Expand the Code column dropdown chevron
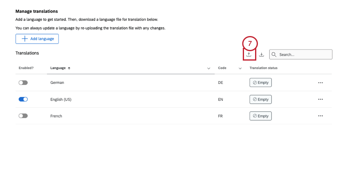The height and width of the screenshot is (174, 348). click(x=240, y=68)
